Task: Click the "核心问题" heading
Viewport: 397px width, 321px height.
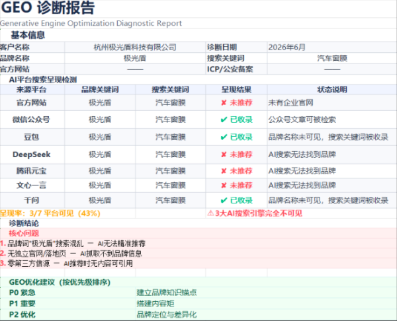Action: (x=24, y=233)
